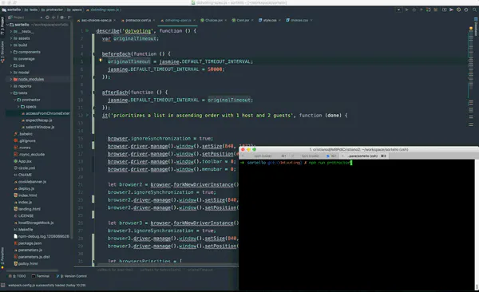Open .gitignore file
The image size is (479, 292).
(x=25, y=140)
